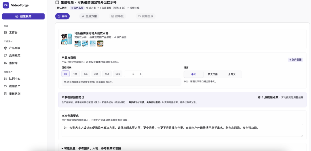The width and height of the screenshot is (311, 151).
Task: Select 中文 language option
Action: pyautogui.click(x=194, y=74)
